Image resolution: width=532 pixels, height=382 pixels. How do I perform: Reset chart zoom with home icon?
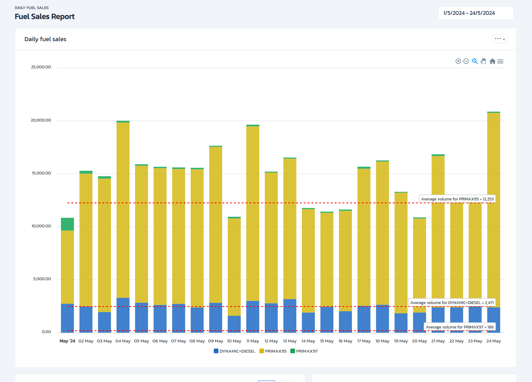492,61
